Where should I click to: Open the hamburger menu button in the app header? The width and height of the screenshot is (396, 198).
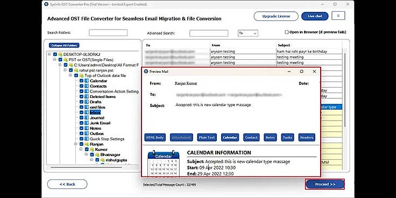(x=338, y=16)
